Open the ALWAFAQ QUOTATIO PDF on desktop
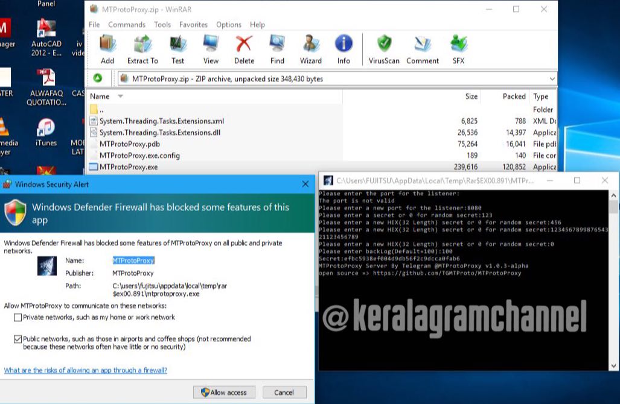The image size is (620, 404). click(46, 87)
